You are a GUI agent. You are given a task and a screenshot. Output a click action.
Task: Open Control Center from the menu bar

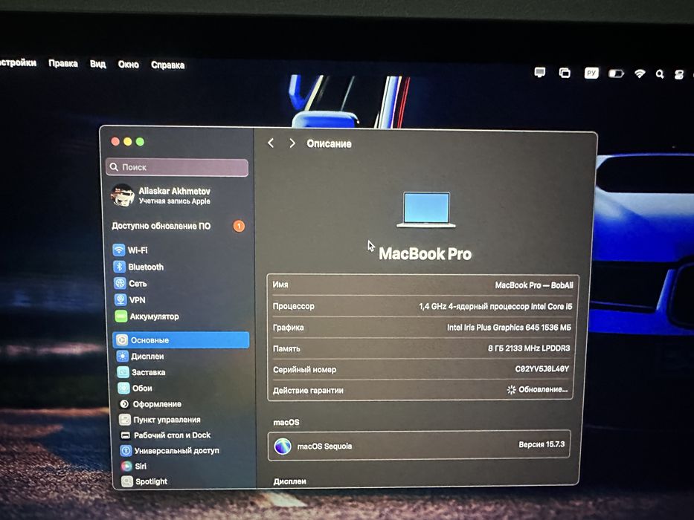[x=679, y=75]
